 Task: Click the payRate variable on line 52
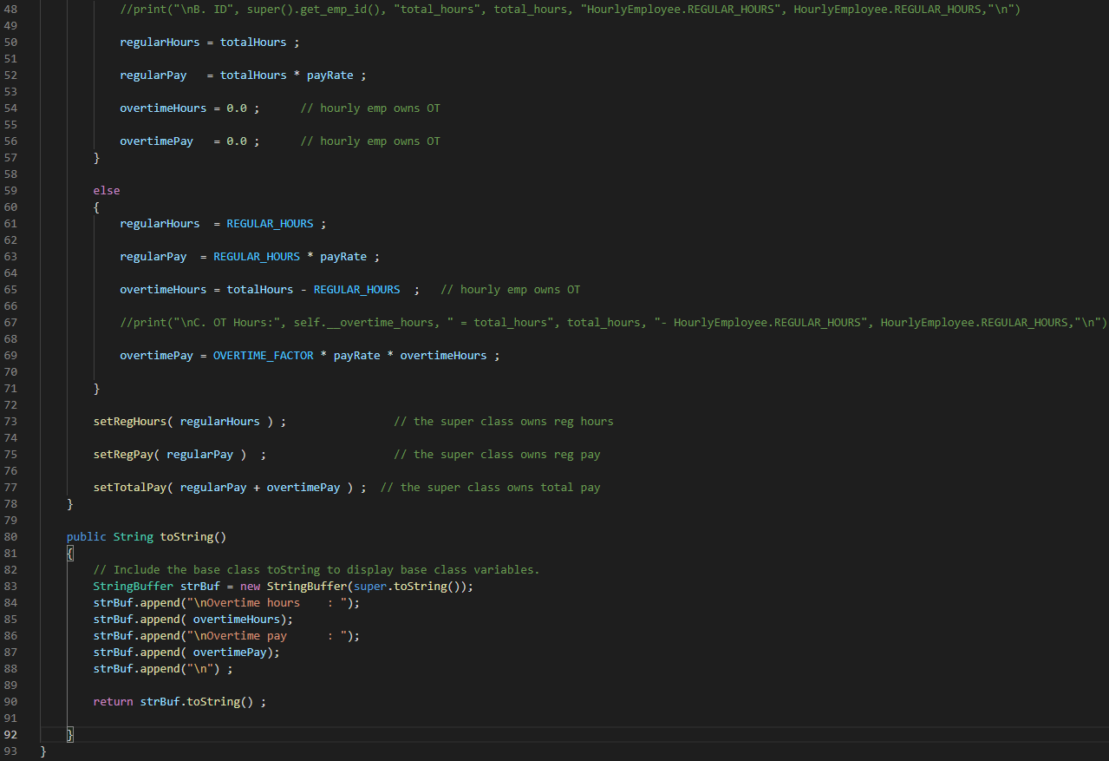329,75
